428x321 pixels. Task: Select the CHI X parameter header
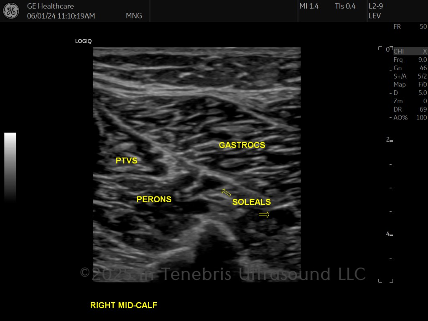coord(410,51)
